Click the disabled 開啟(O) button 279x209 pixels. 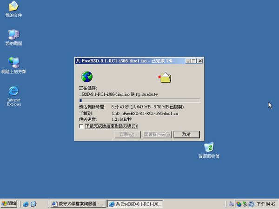tap(127, 134)
